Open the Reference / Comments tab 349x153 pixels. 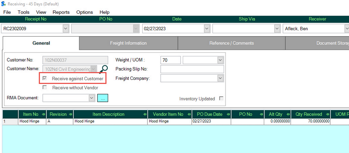(x=232, y=43)
